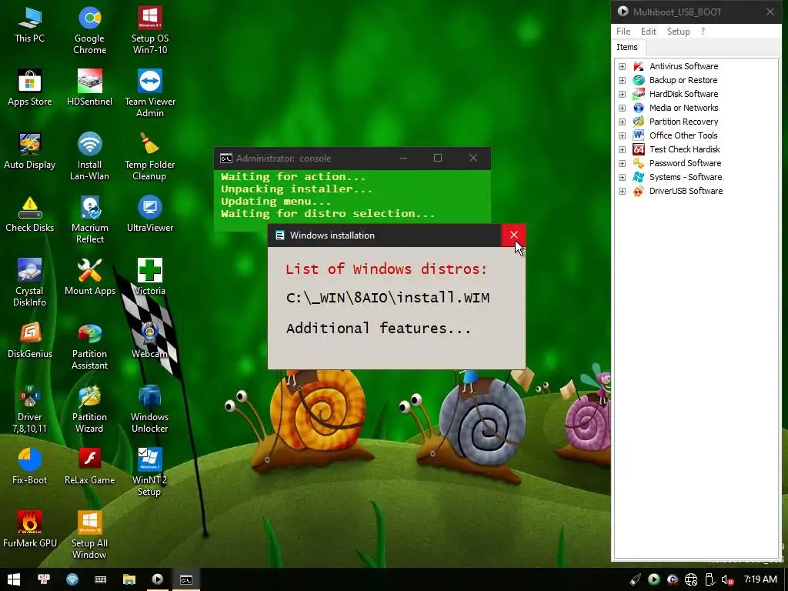Screen dimensions: 788x591
Task: Expand the Systems - Software node
Action: click(x=622, y=178)
